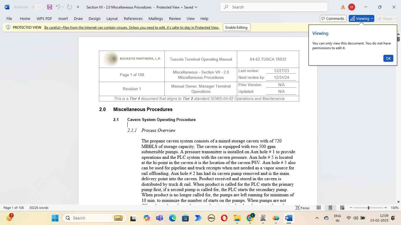
Task: Click the Buckeye Partners logo in header
Action: (132, 59)
